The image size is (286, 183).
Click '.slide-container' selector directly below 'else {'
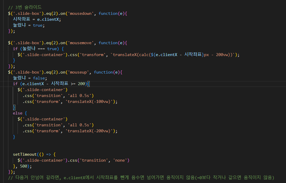(44, 119)
